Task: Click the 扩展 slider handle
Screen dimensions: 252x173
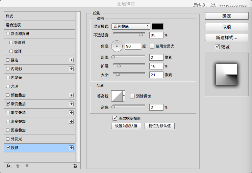Action: click(119, 65)
